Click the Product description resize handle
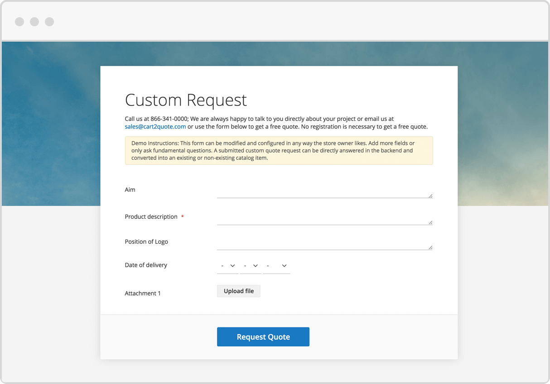This screenshot has width=550, height=384. 430,223
